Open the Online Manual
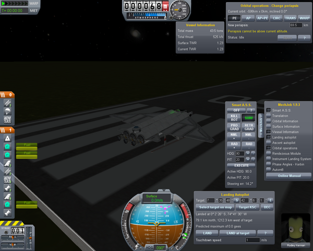The image size is (313, 251). [x=289, y=176]
